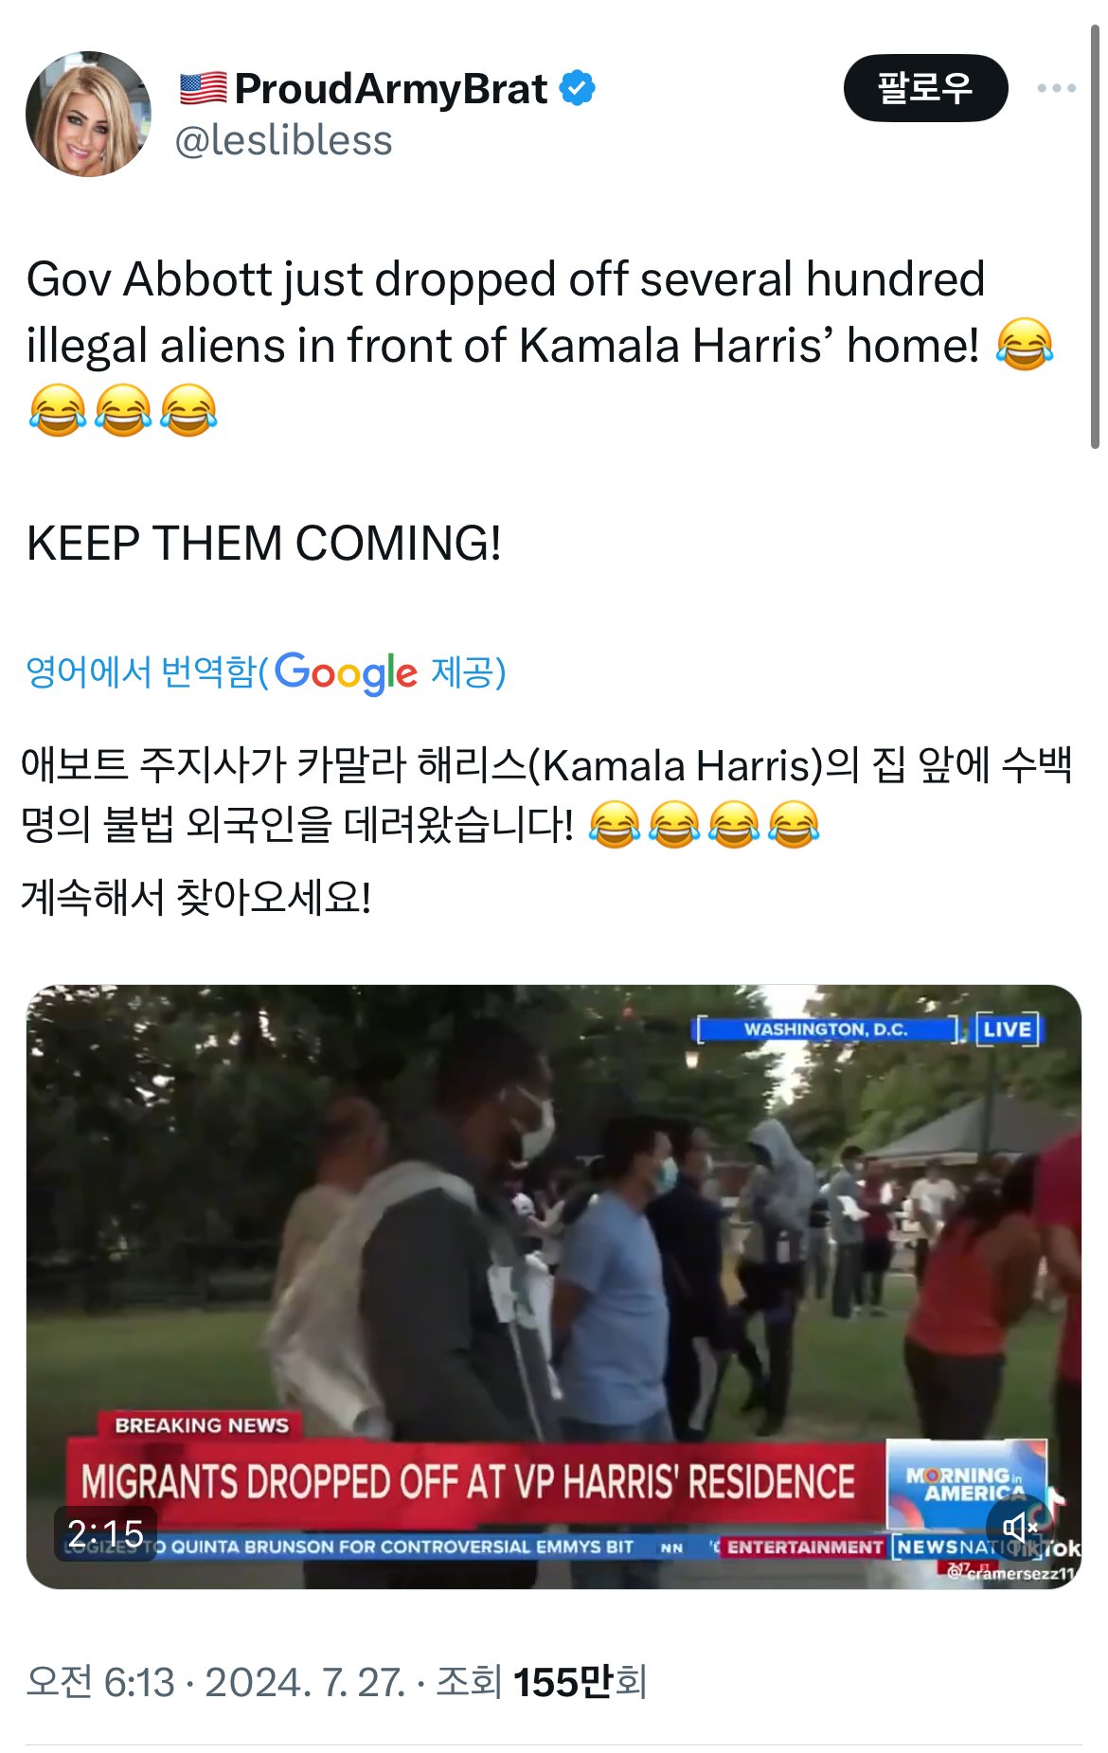Image resolution: width=1108 pixels, height=1753 pixels.
Task: Click the translated Korean tweet text
Action: point(546,830)
